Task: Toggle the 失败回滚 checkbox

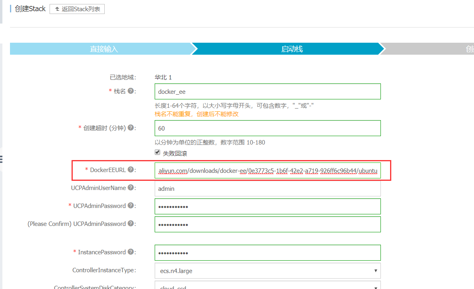Action: [157, 152]
